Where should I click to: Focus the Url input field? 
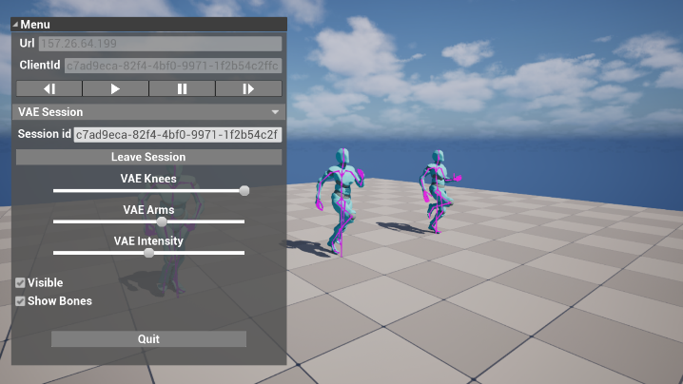[x=160, y=44]
